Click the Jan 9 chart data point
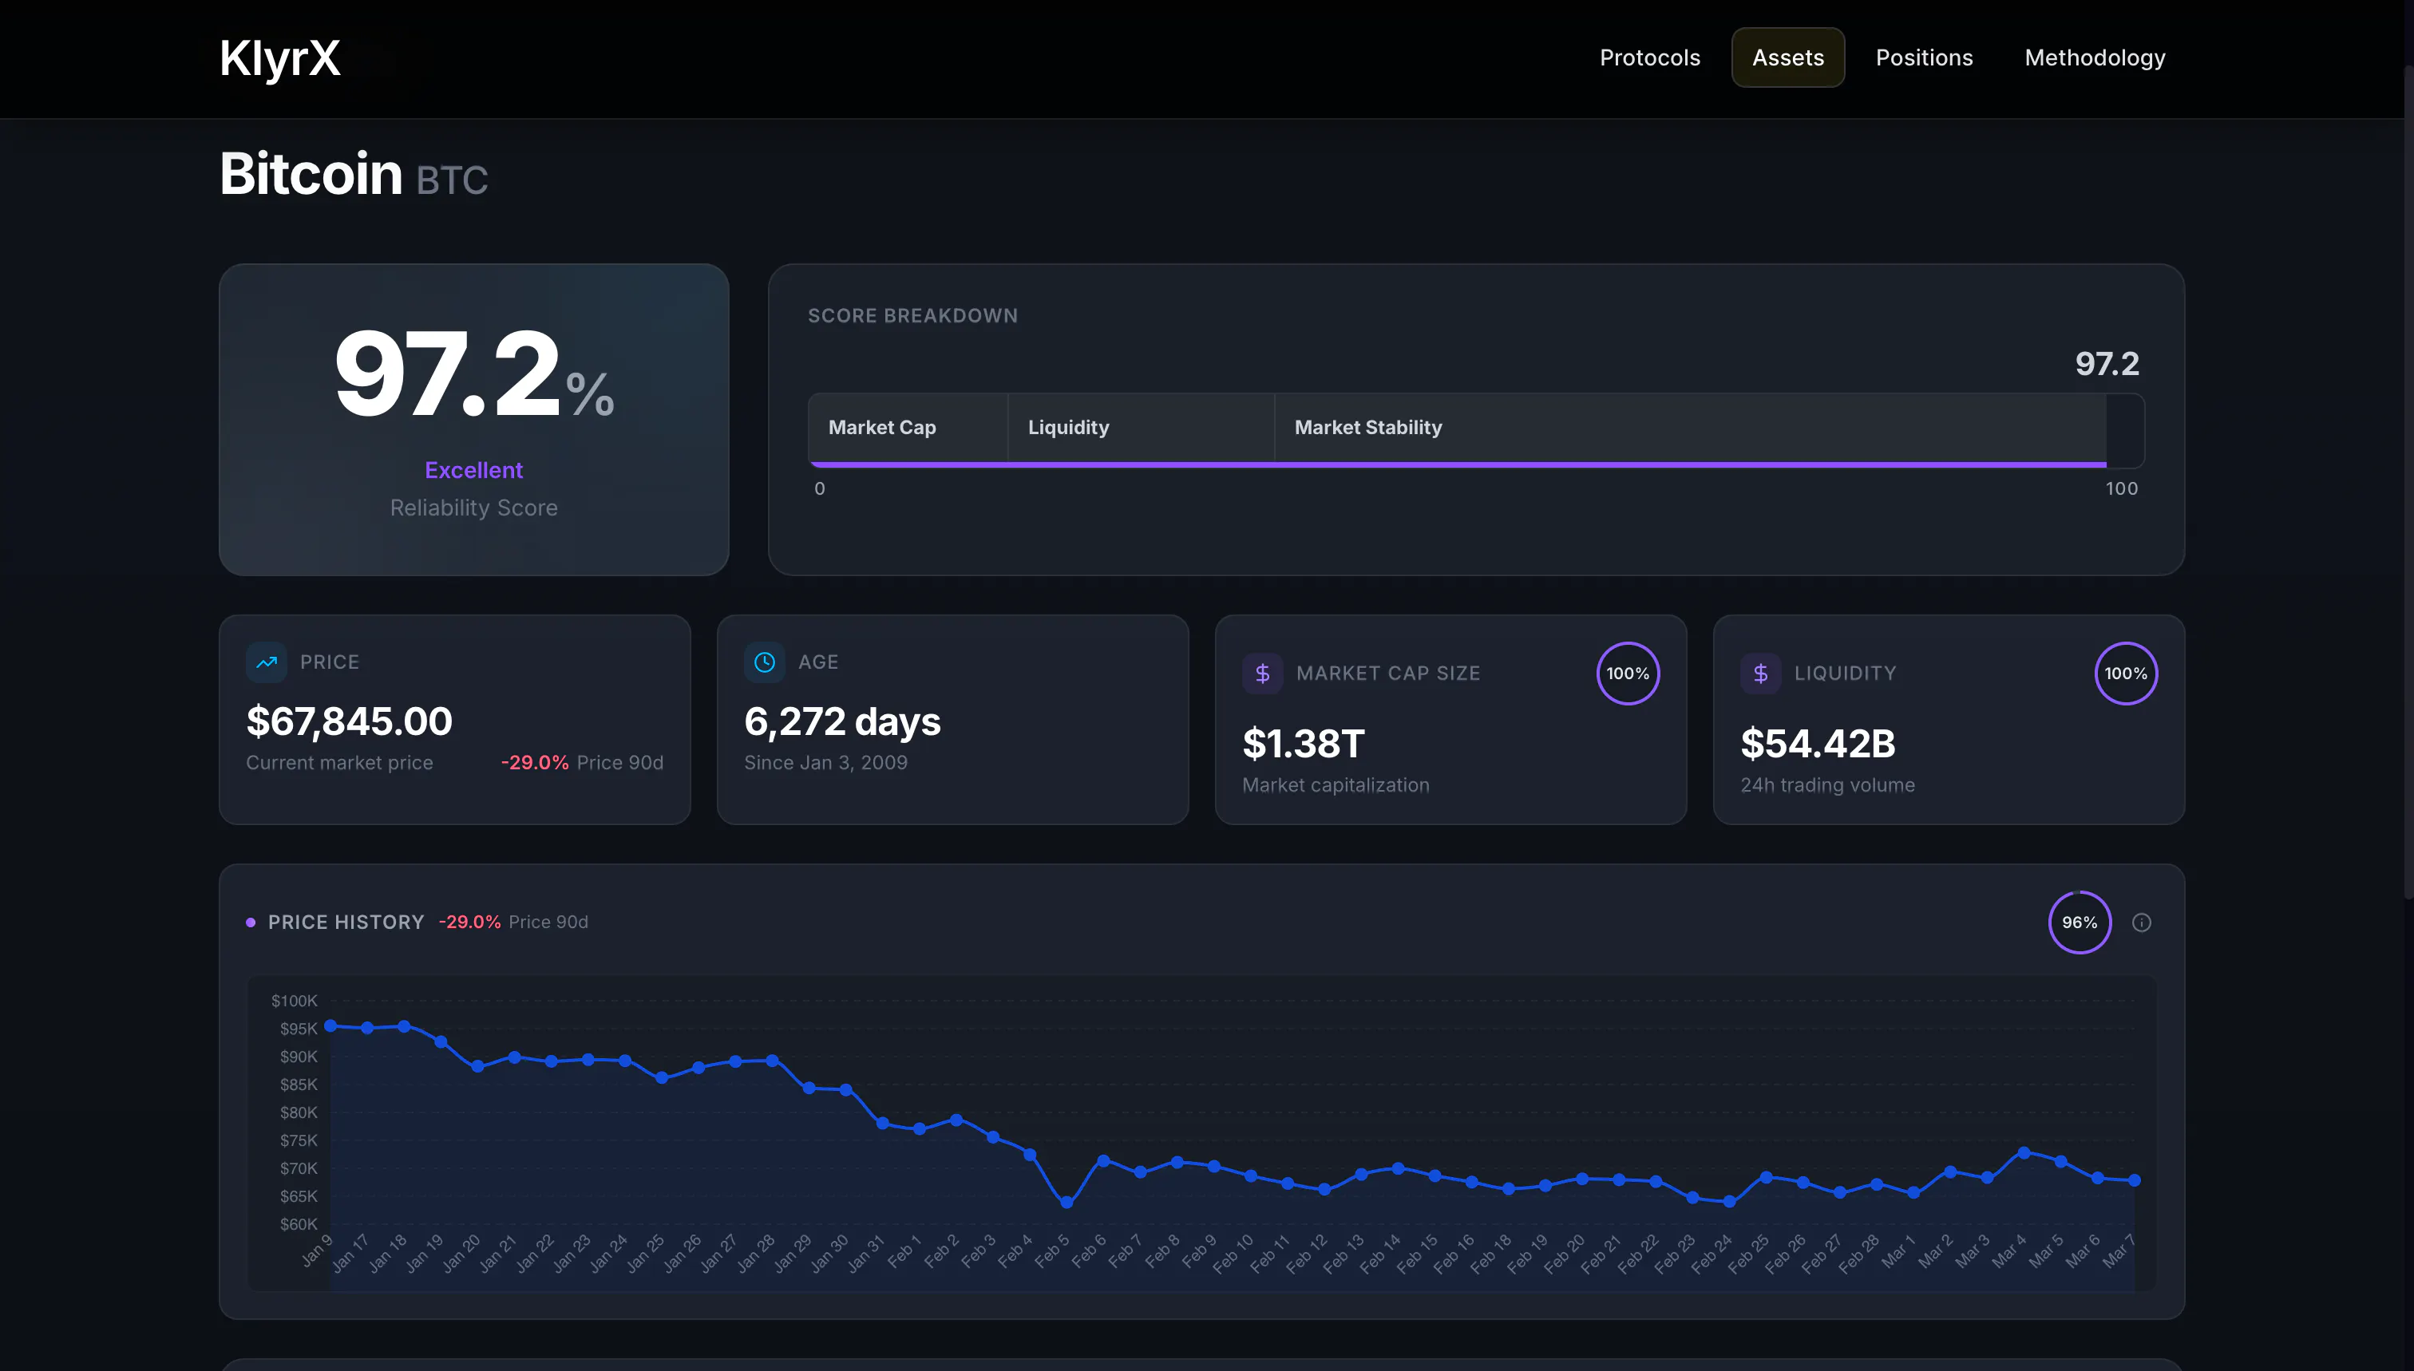2414x1371 pixels. pyautogui.click(x=330, y=1025)
